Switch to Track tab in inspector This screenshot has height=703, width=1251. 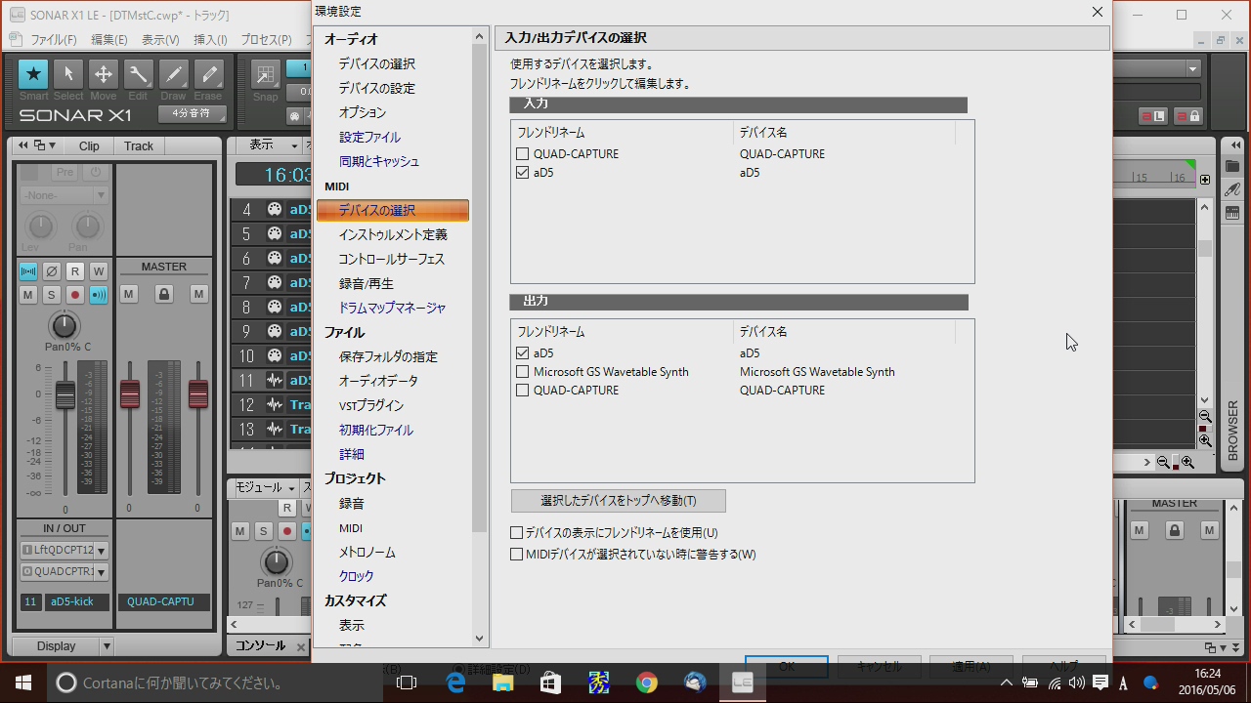(139, 145)
